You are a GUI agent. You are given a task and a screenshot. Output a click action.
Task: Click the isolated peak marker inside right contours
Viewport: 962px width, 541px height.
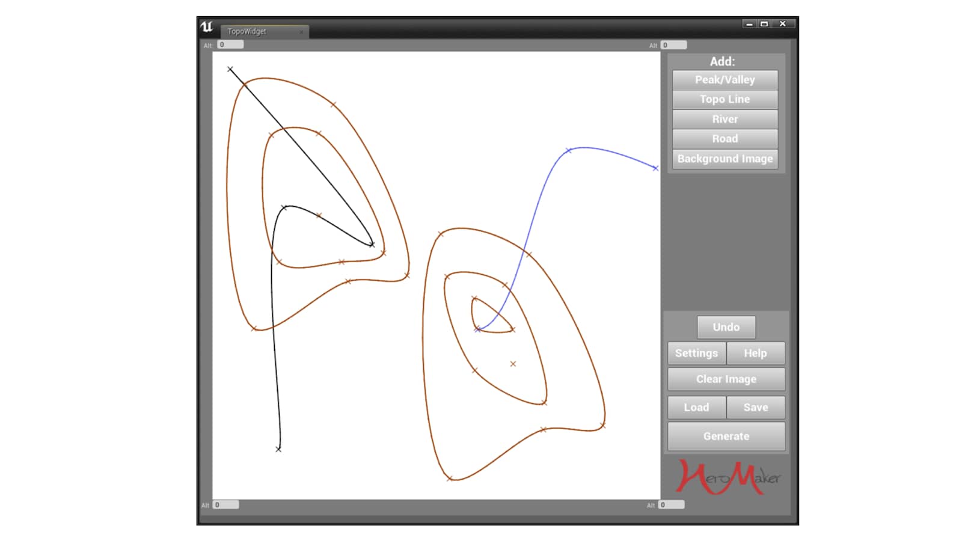[513, 364]
